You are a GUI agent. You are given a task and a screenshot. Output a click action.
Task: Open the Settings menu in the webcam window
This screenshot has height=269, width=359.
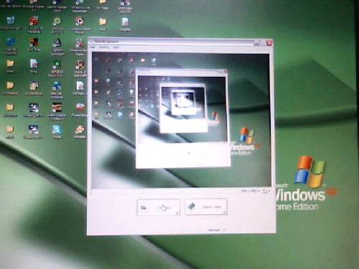104,47
